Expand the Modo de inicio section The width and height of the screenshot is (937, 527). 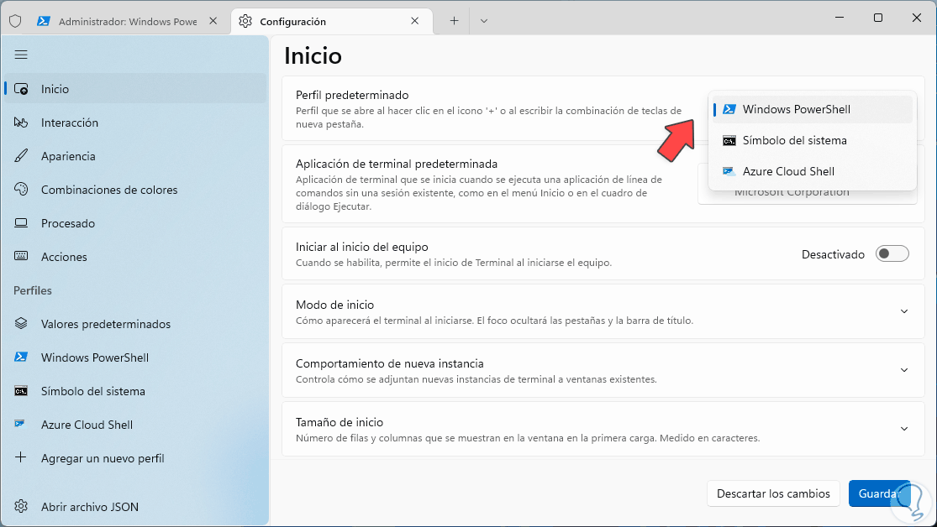(903, 311)
